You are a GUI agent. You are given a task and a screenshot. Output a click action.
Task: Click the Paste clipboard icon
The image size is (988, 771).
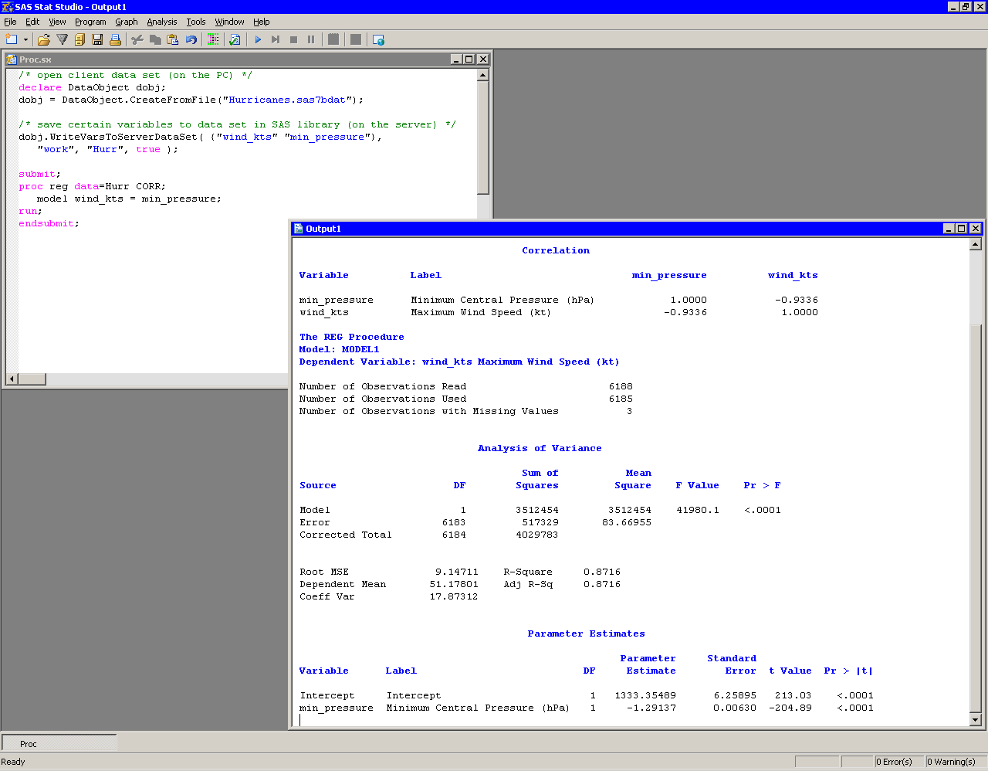(x=173, y=39)
